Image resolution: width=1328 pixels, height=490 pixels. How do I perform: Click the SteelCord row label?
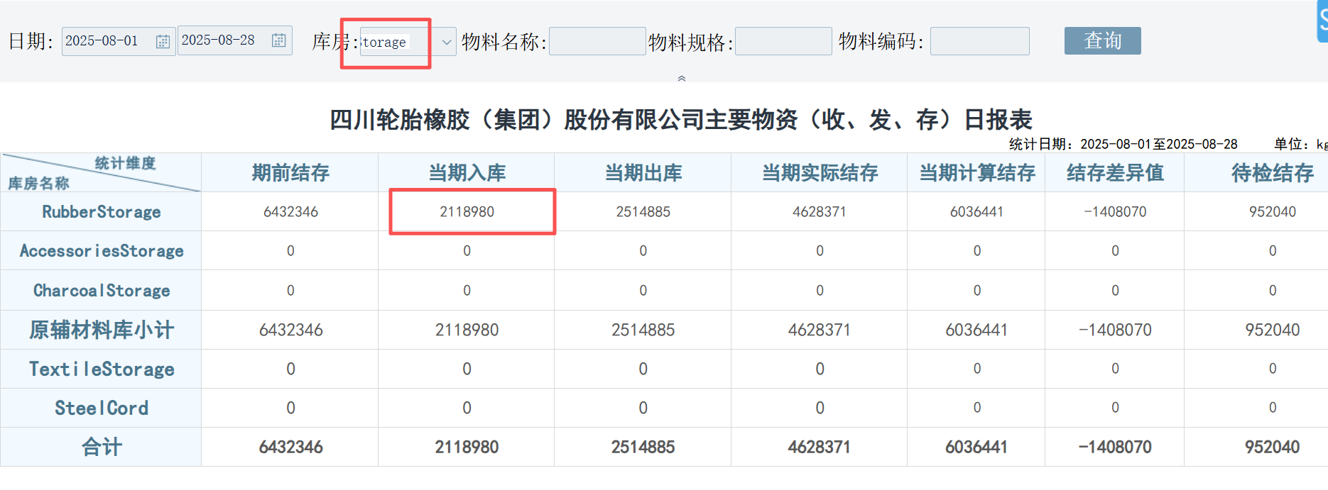[102, 408]
